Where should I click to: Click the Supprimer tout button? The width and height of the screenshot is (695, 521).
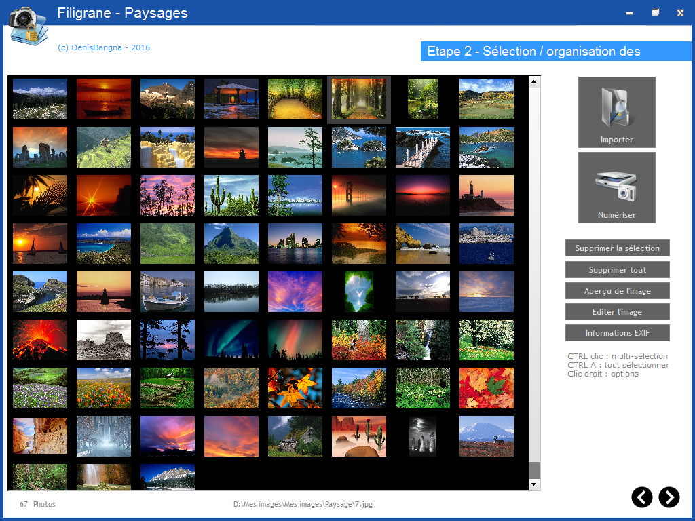(x=617, y=270)
